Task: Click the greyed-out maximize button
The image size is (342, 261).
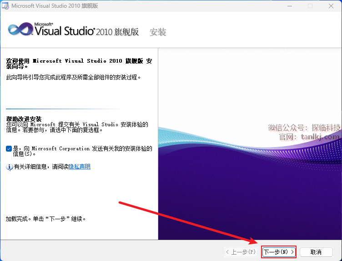Action: pyautogui.click(x=310, y=6)
